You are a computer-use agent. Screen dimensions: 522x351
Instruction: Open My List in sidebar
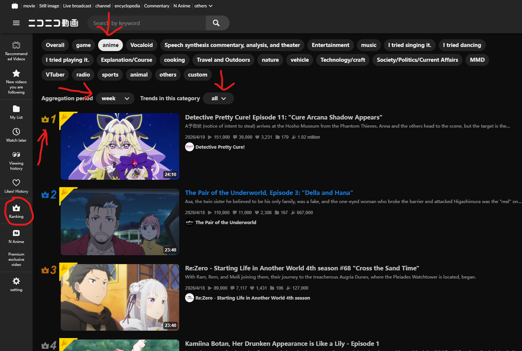16,112
